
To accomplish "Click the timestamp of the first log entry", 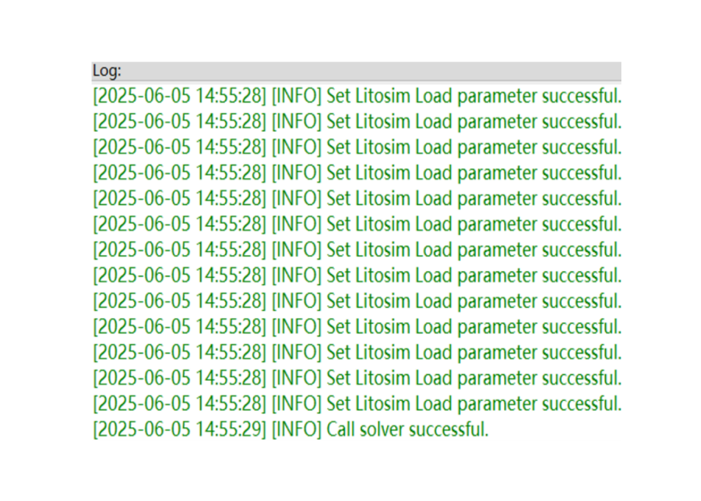I will tap(180, 96).
